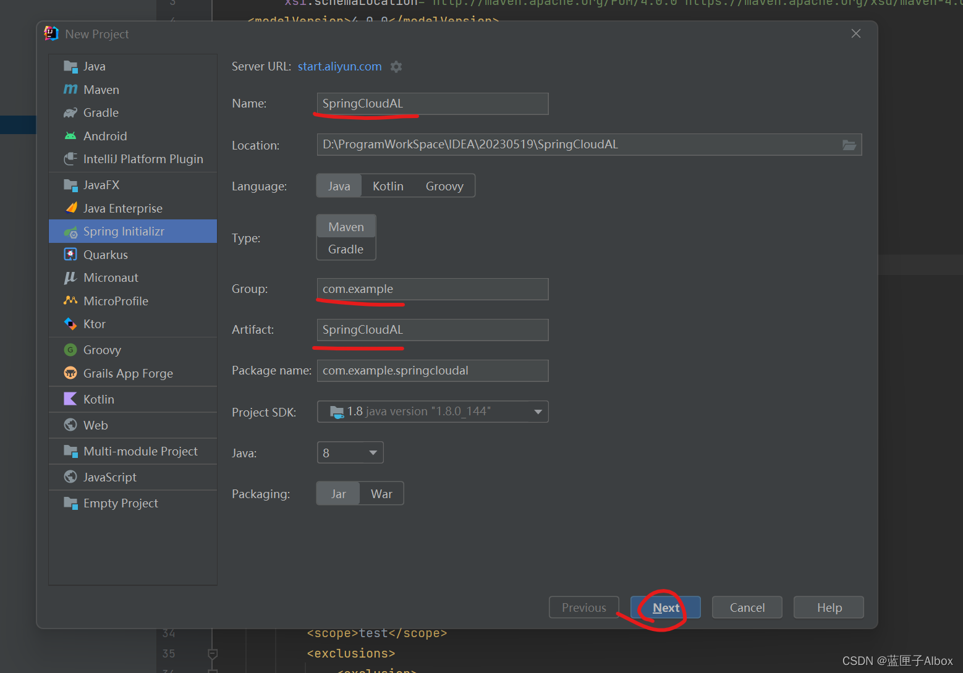The image size is (963, 673).
Task: Select Quarkus in the project list
Action: tap(133, 255)
